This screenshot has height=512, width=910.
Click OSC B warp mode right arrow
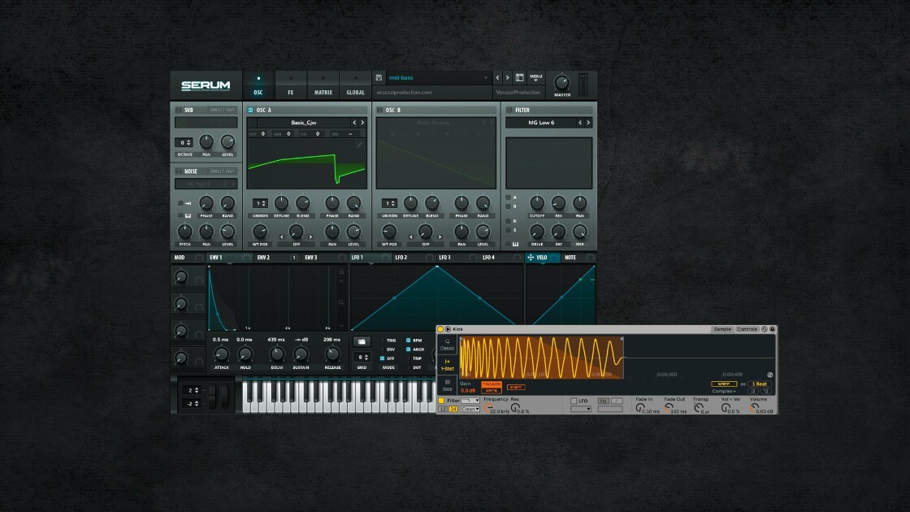[440, 236]
